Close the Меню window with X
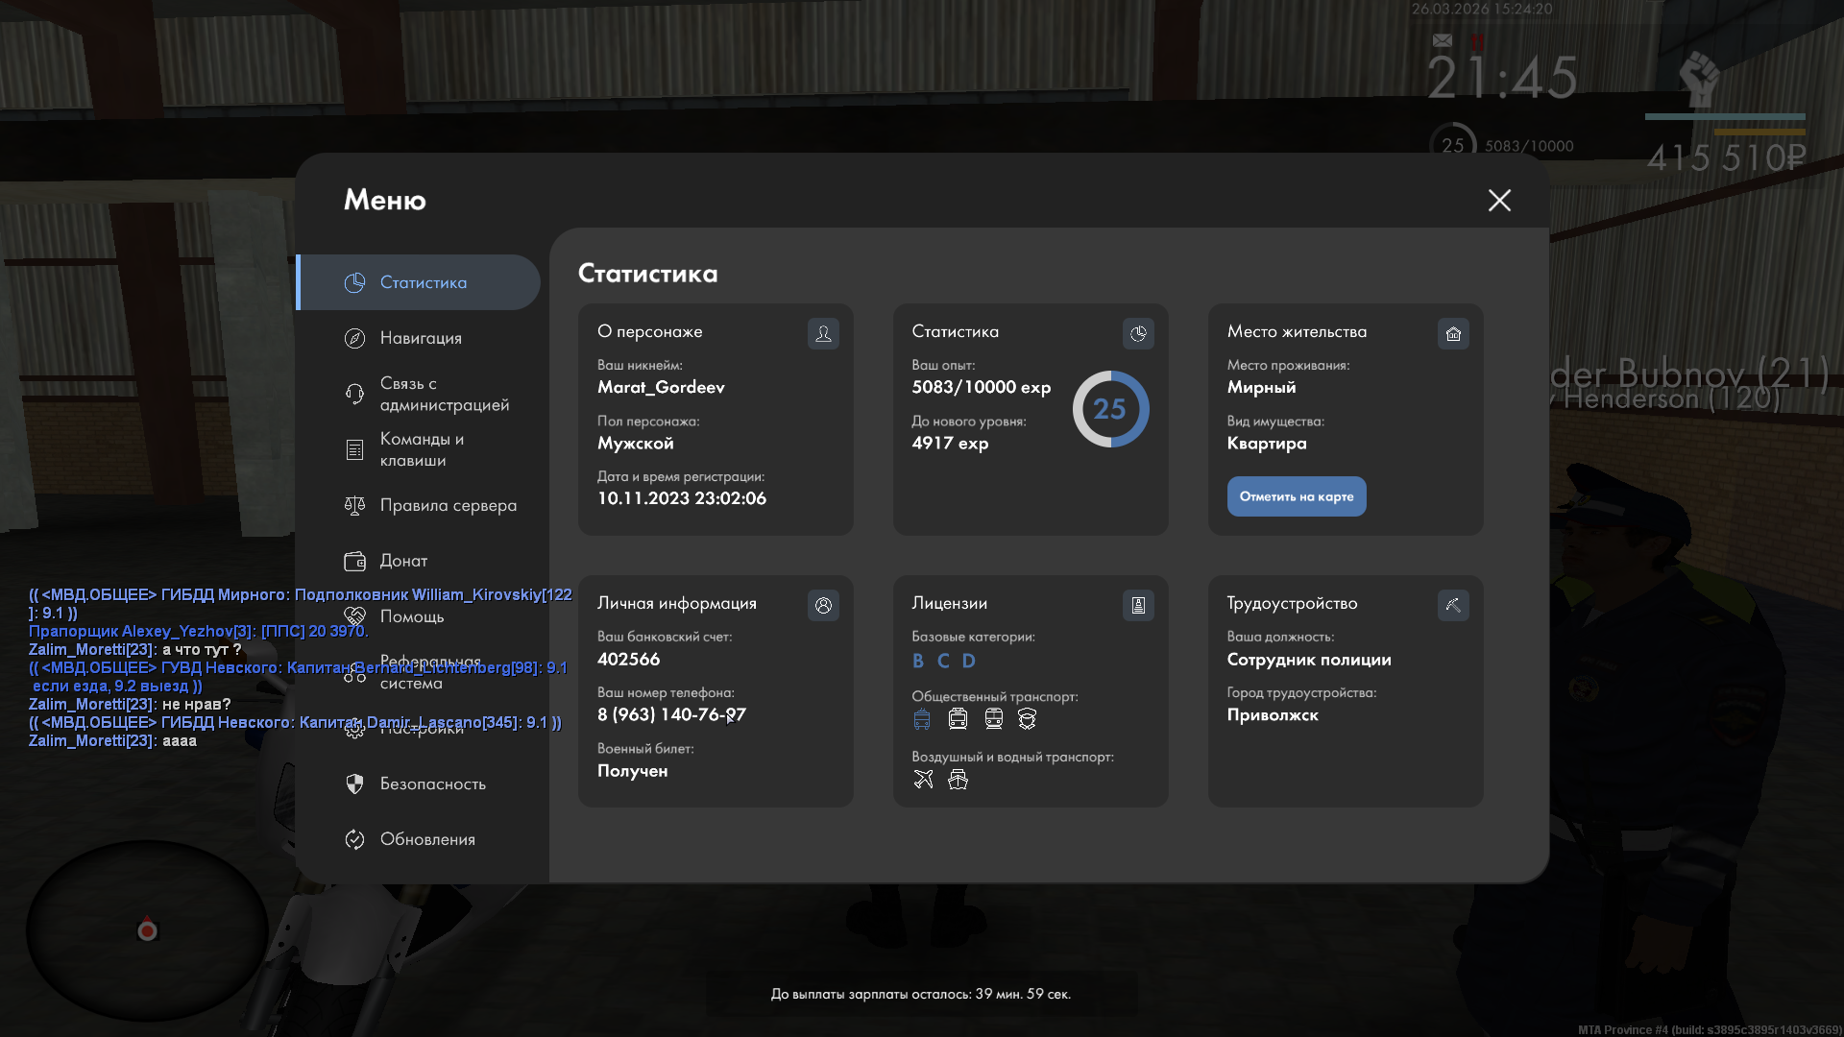1844x1037 pixels. (1499, 200)
